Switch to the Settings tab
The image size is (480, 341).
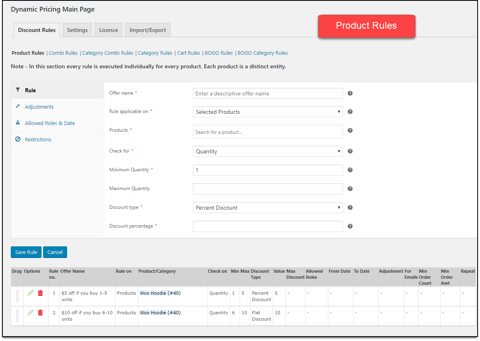click(x=77, y=30)
